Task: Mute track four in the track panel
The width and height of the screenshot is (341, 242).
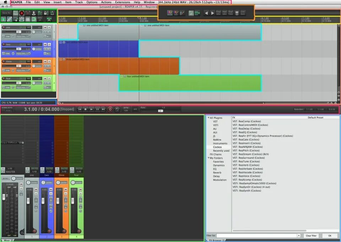Action: (45, 79)
